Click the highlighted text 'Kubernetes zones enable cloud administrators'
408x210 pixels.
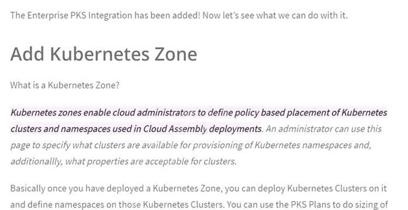click(x=103, y=113)
